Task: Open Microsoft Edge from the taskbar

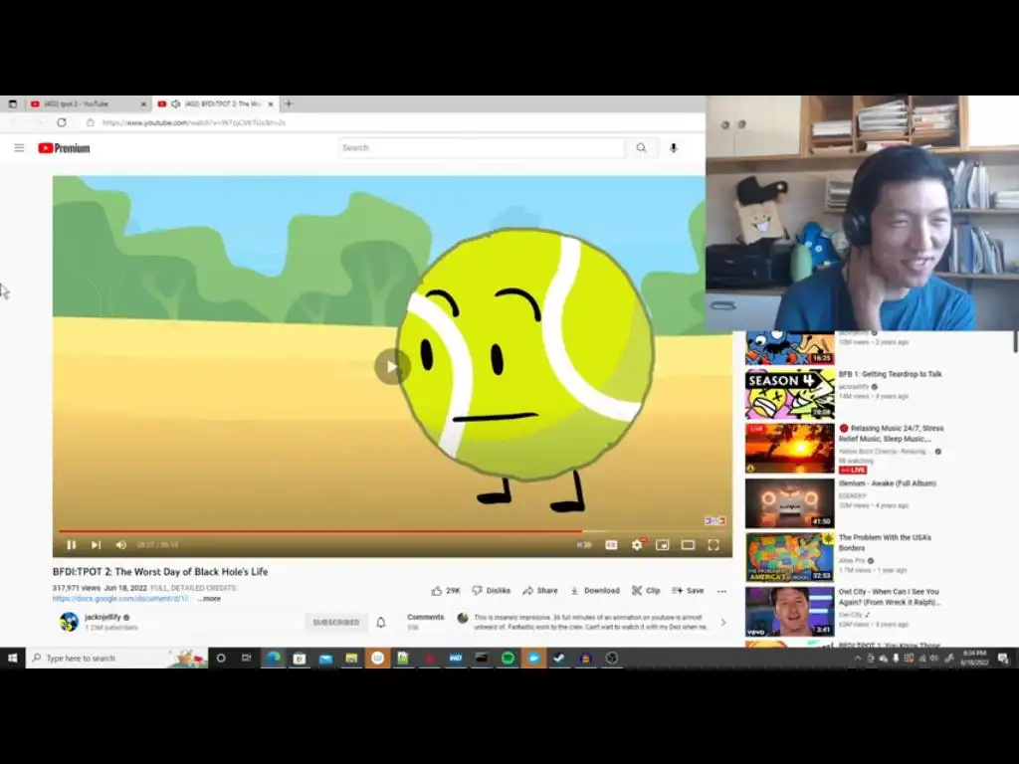Action: [x=274, y=659]
